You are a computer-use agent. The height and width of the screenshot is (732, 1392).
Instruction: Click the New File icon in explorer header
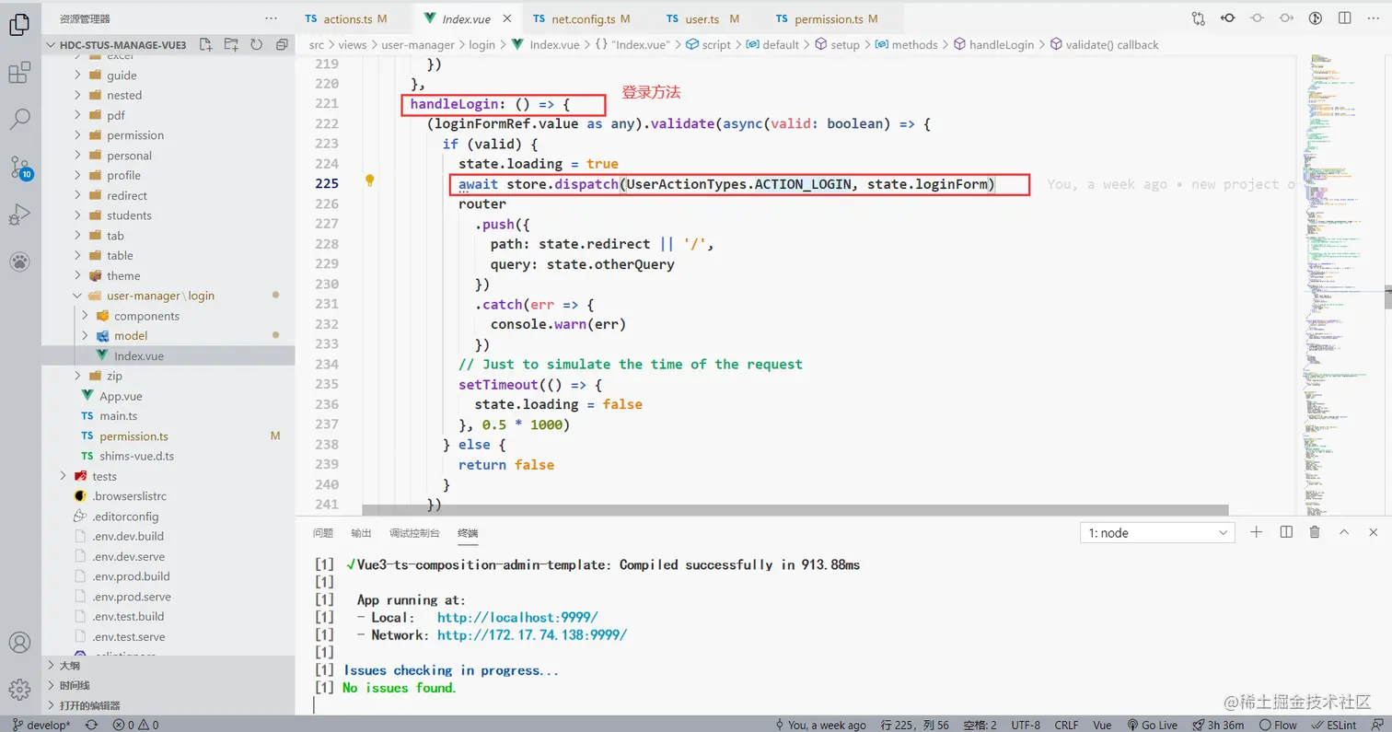205,44
